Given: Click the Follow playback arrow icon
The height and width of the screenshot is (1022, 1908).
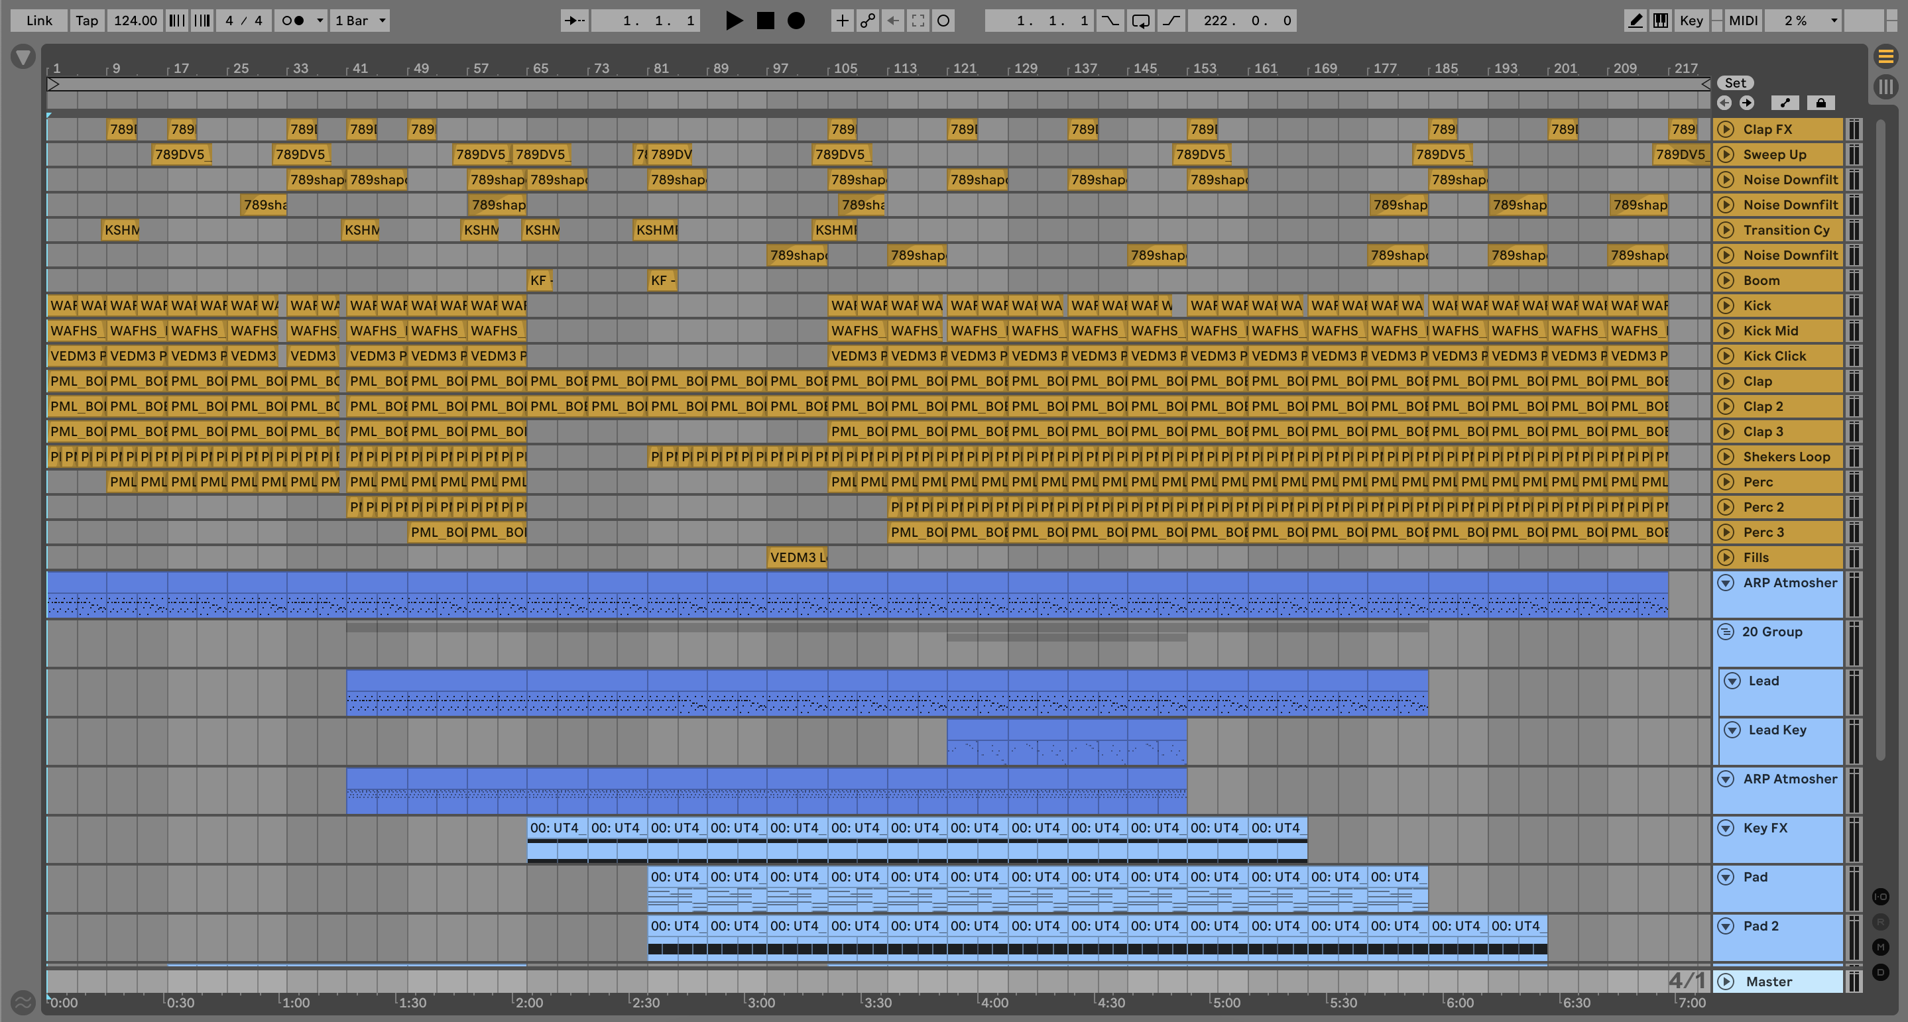Looking at the screenshot, I should click(x=574, y=21).
